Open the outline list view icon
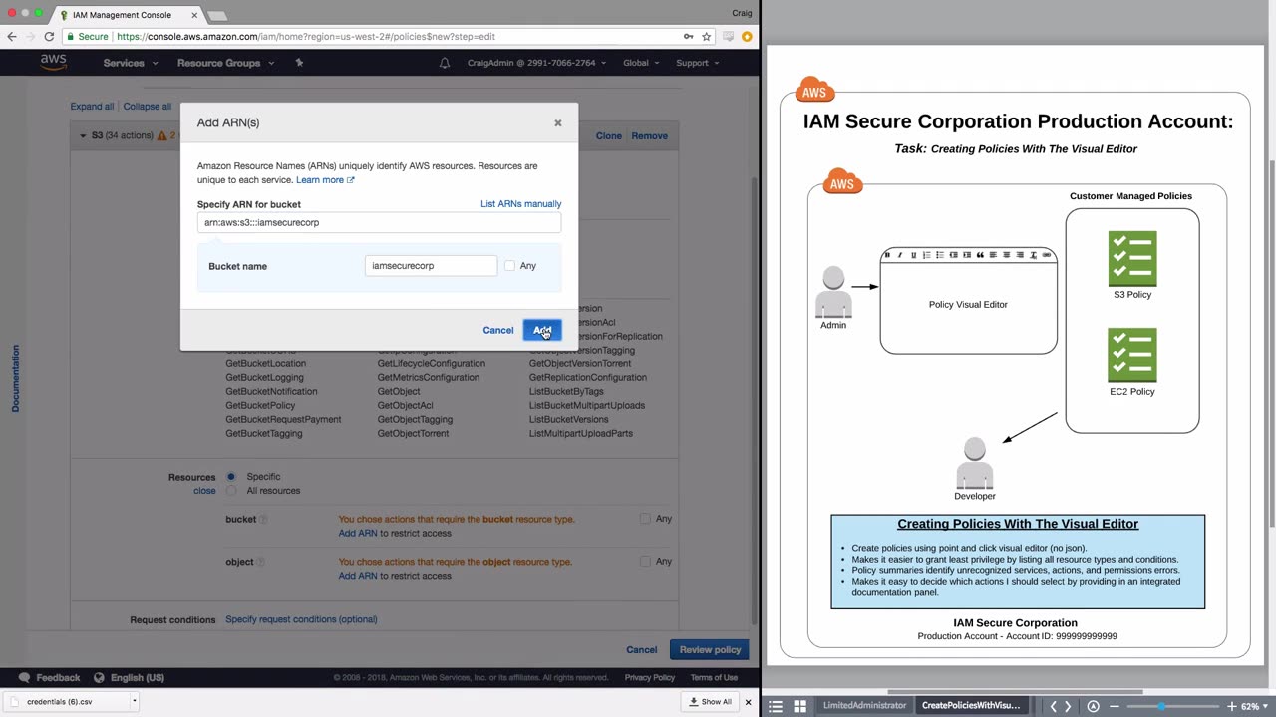1276x717 pixels. [x=776, y=706]
